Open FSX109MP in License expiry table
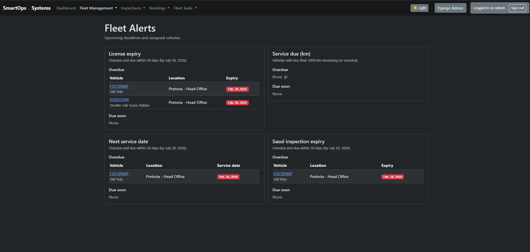 tap(119, 86)
